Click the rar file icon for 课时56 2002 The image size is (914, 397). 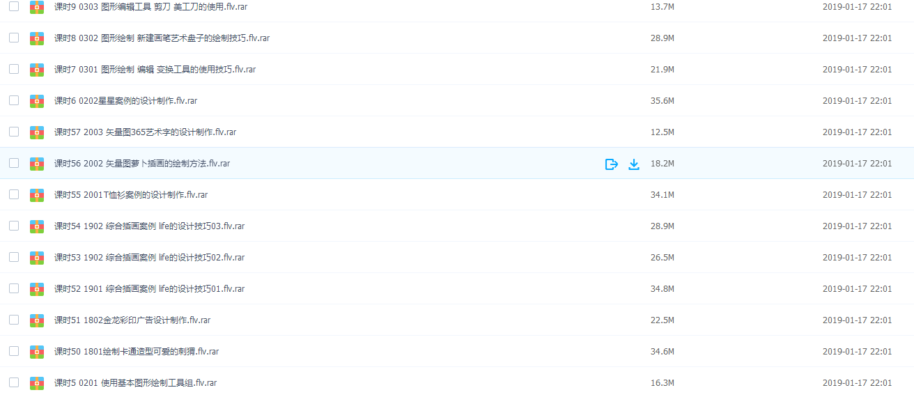37,164
